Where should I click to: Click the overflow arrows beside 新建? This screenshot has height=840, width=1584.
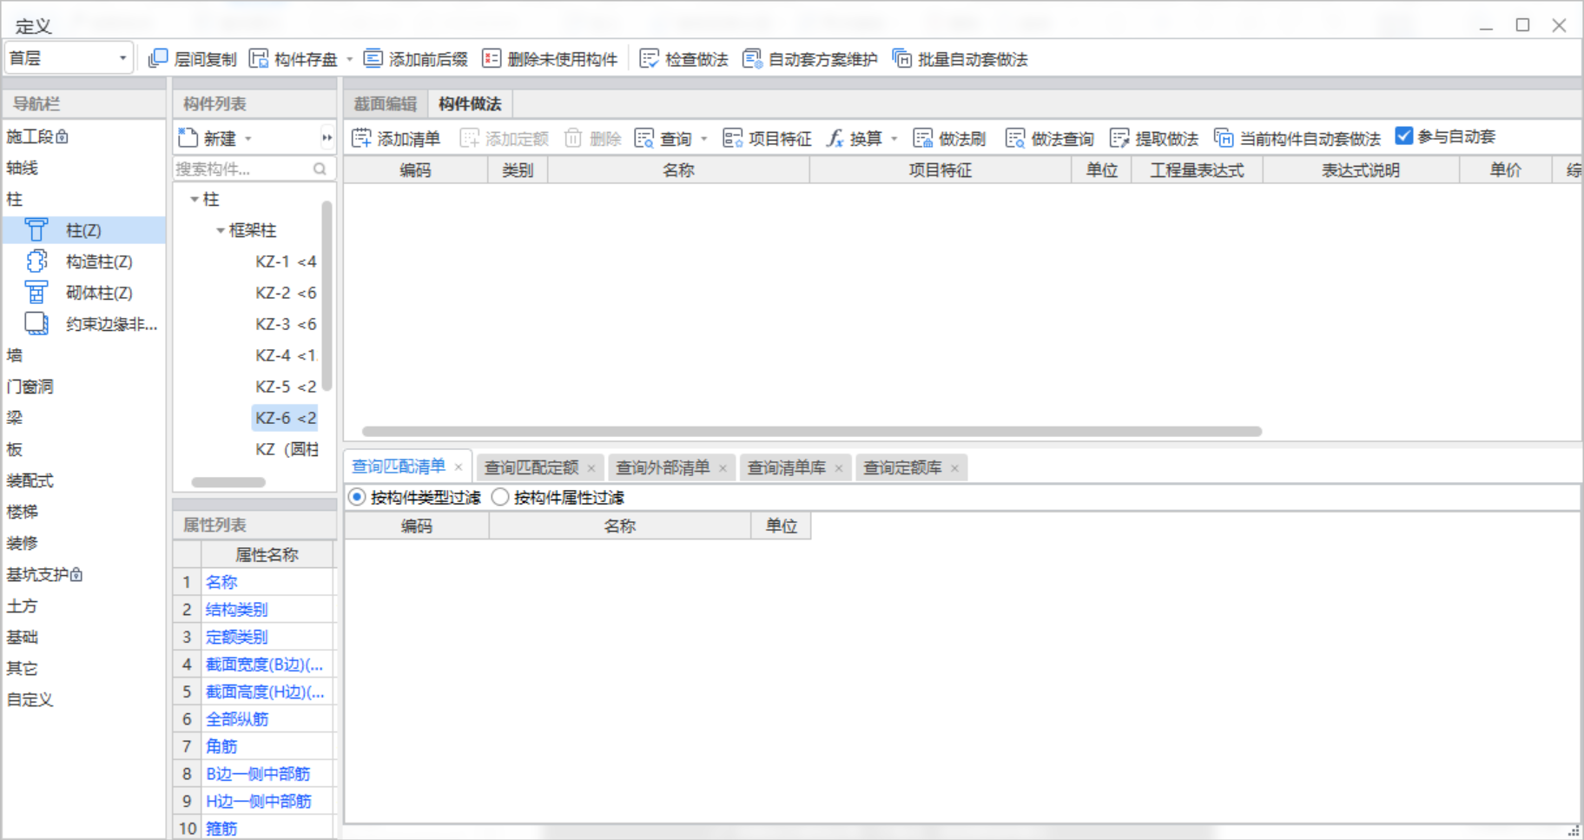coord(327,138)
